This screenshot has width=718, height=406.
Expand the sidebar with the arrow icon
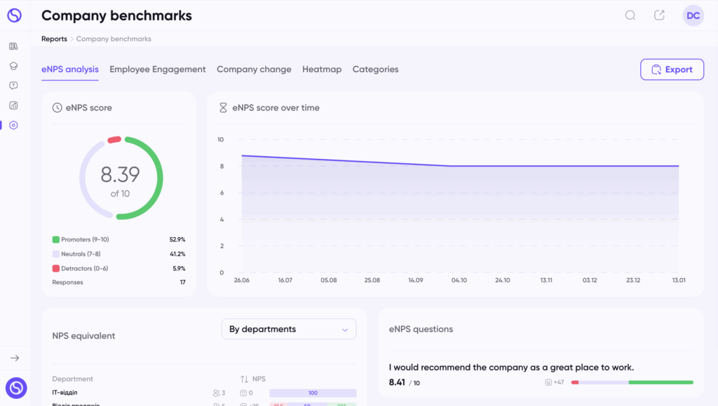pyautogui.click(x=15, y=358)
